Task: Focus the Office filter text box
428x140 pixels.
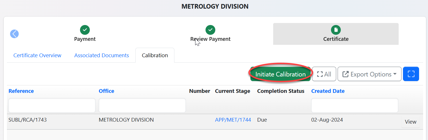Action: [142, 106]
